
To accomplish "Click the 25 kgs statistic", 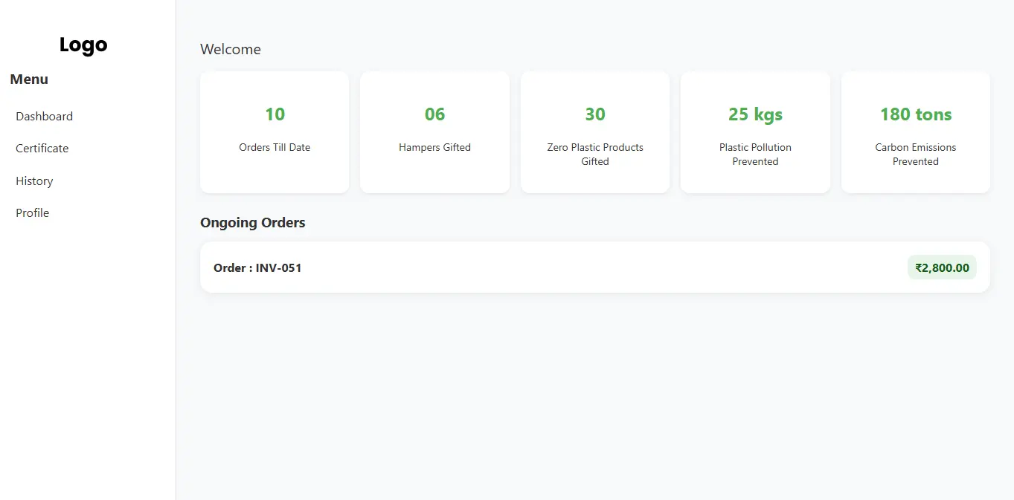I will pyautogui.click(x=755, y=114).
